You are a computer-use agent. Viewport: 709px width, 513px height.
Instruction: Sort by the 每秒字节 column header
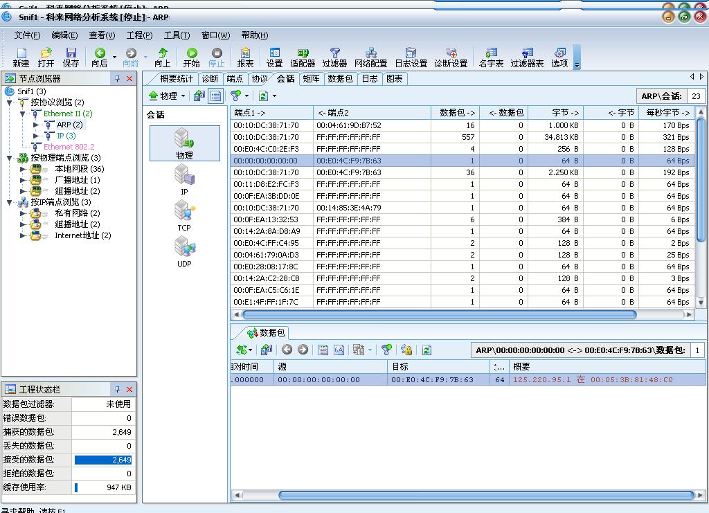(667, 112)
